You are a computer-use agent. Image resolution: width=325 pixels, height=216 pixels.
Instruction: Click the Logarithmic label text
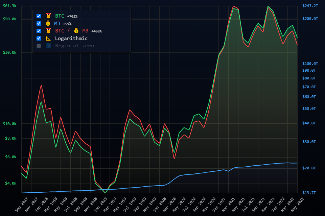click(71, 38)
